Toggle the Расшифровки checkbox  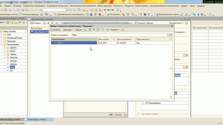pos(147,103)
